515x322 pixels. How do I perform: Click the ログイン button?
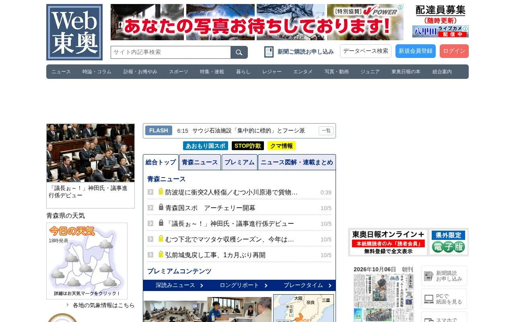pos(454,51)
